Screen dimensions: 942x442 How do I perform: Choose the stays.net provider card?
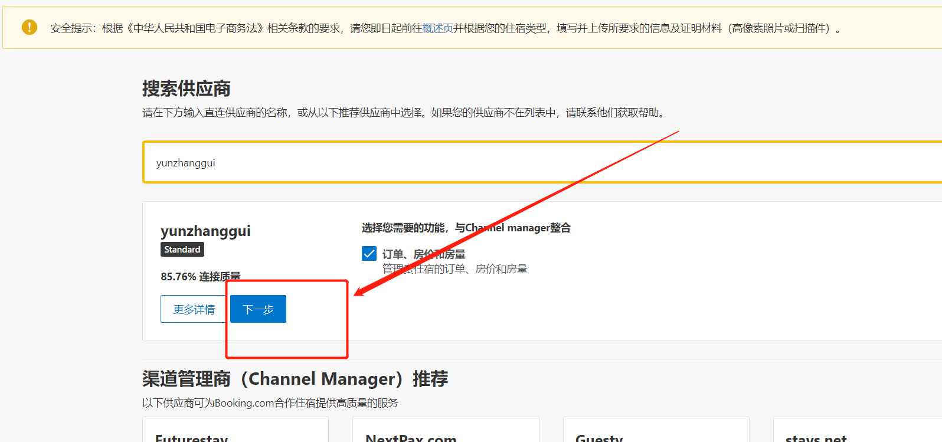856,434
